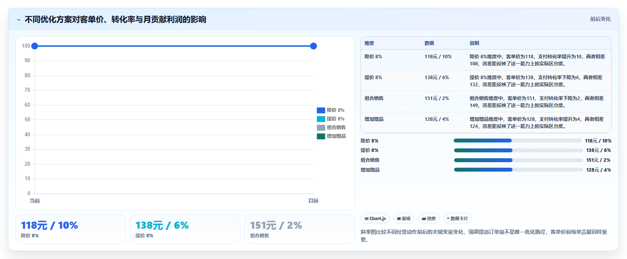Open the 151元 / 2% data card

point(300,229)
